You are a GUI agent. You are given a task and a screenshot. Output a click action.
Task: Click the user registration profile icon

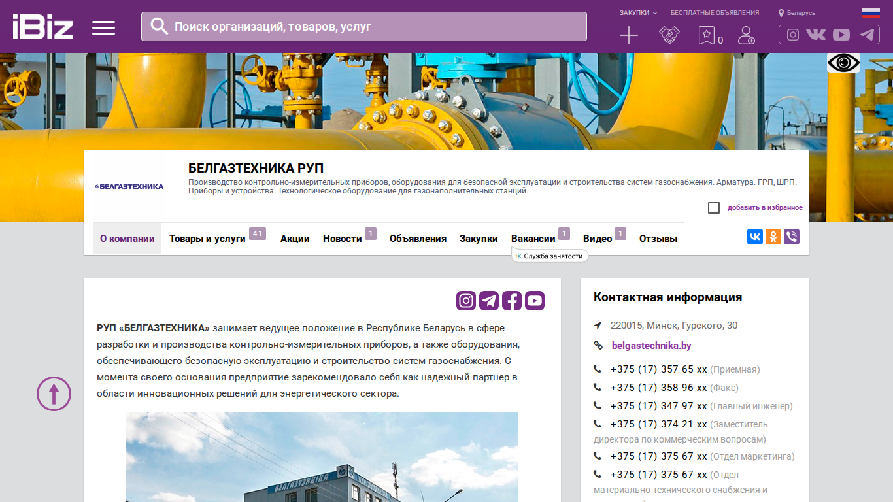pos(746,35)
